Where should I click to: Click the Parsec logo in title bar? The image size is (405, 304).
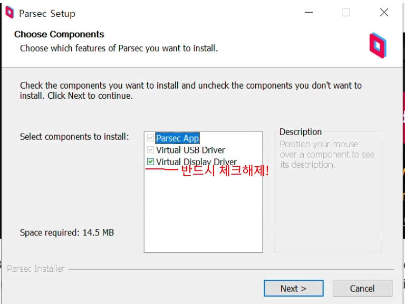(10, 12)
